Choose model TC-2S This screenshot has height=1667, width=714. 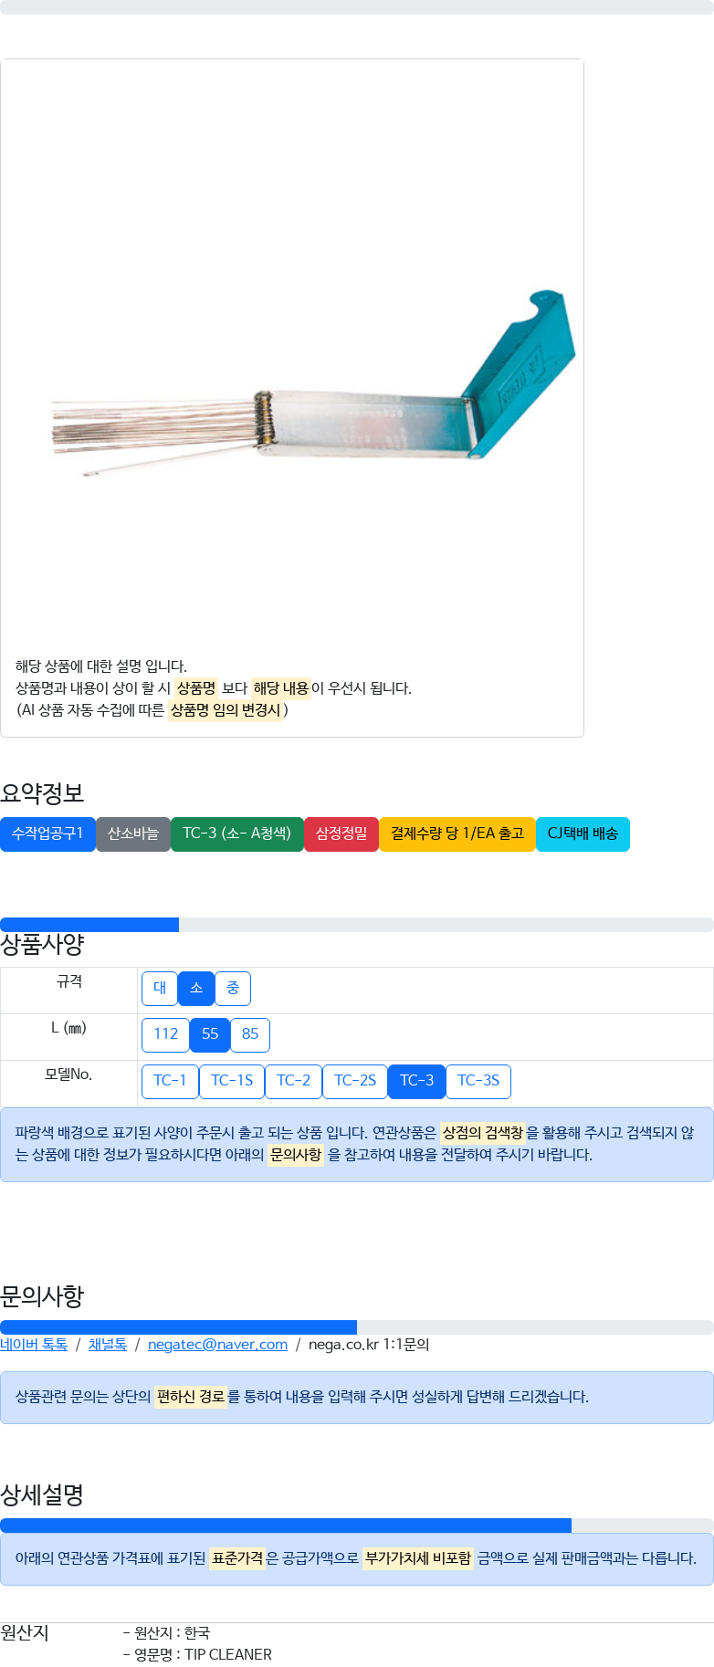(x=355, y=1081)
